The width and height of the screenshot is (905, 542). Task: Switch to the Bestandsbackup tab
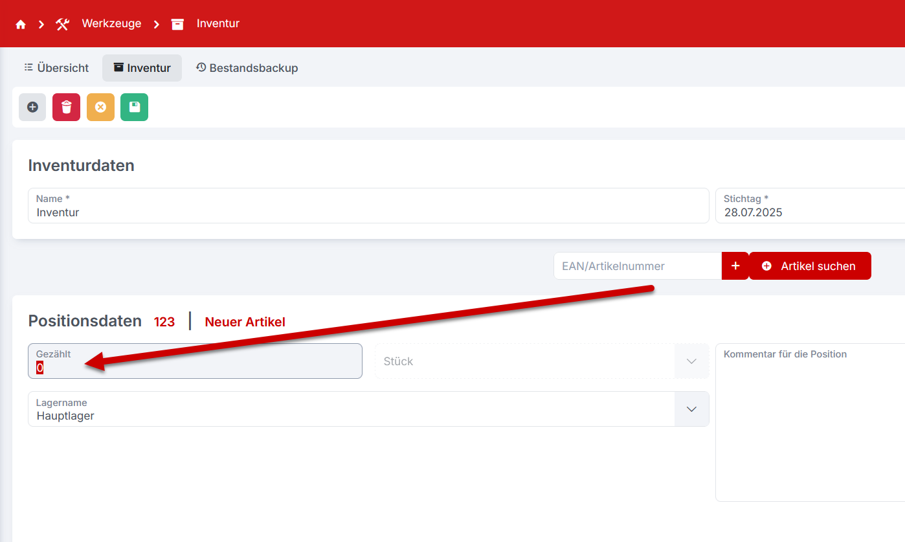(247, 68)
